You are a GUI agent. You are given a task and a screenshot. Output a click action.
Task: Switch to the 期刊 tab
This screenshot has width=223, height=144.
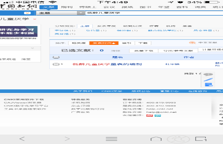[x=67, y=7]
